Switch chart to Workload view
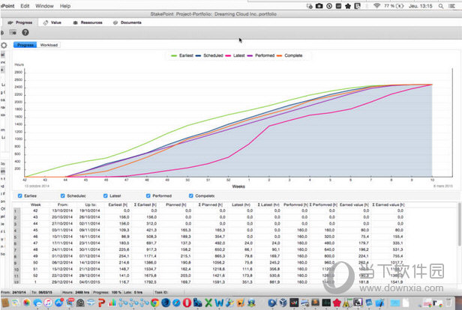462x310 pixels. pos(49,45)
